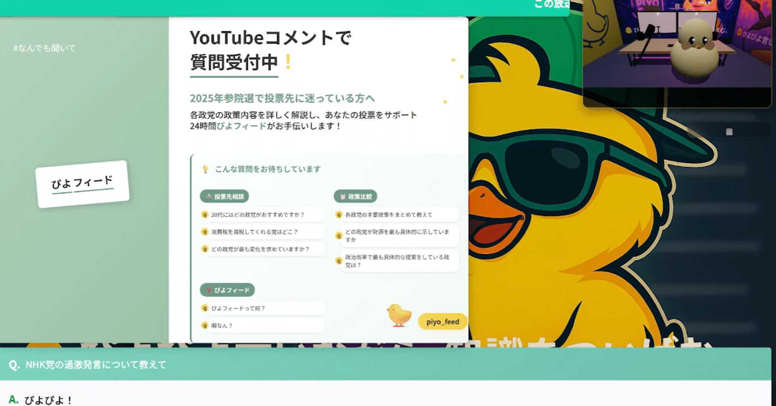
Task: Click the live stream video preview top-right
Action: [676, 53]
